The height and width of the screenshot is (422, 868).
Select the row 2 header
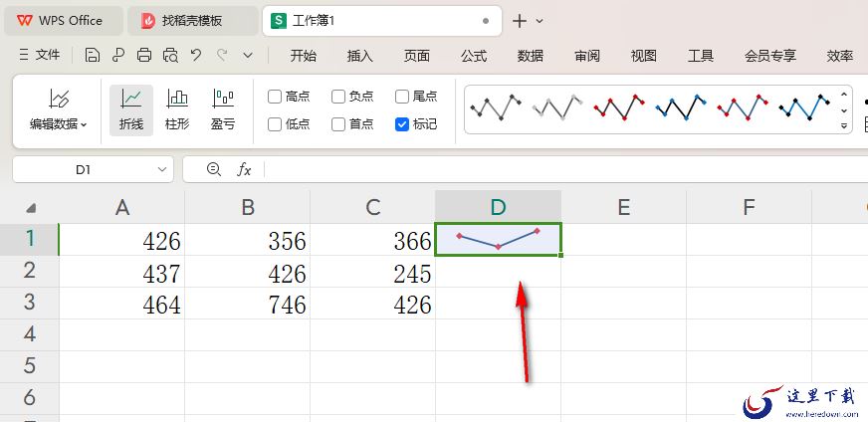[29, 271]
